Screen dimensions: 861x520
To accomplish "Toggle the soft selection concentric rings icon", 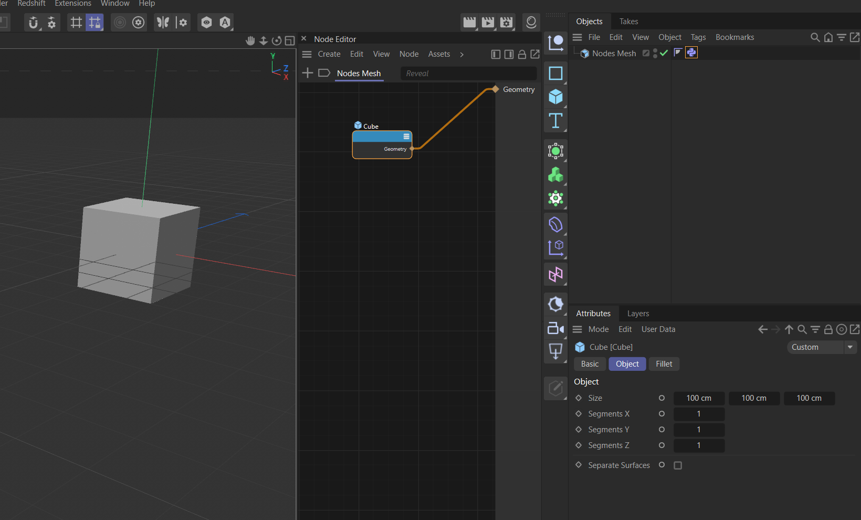I will [120, 23].
